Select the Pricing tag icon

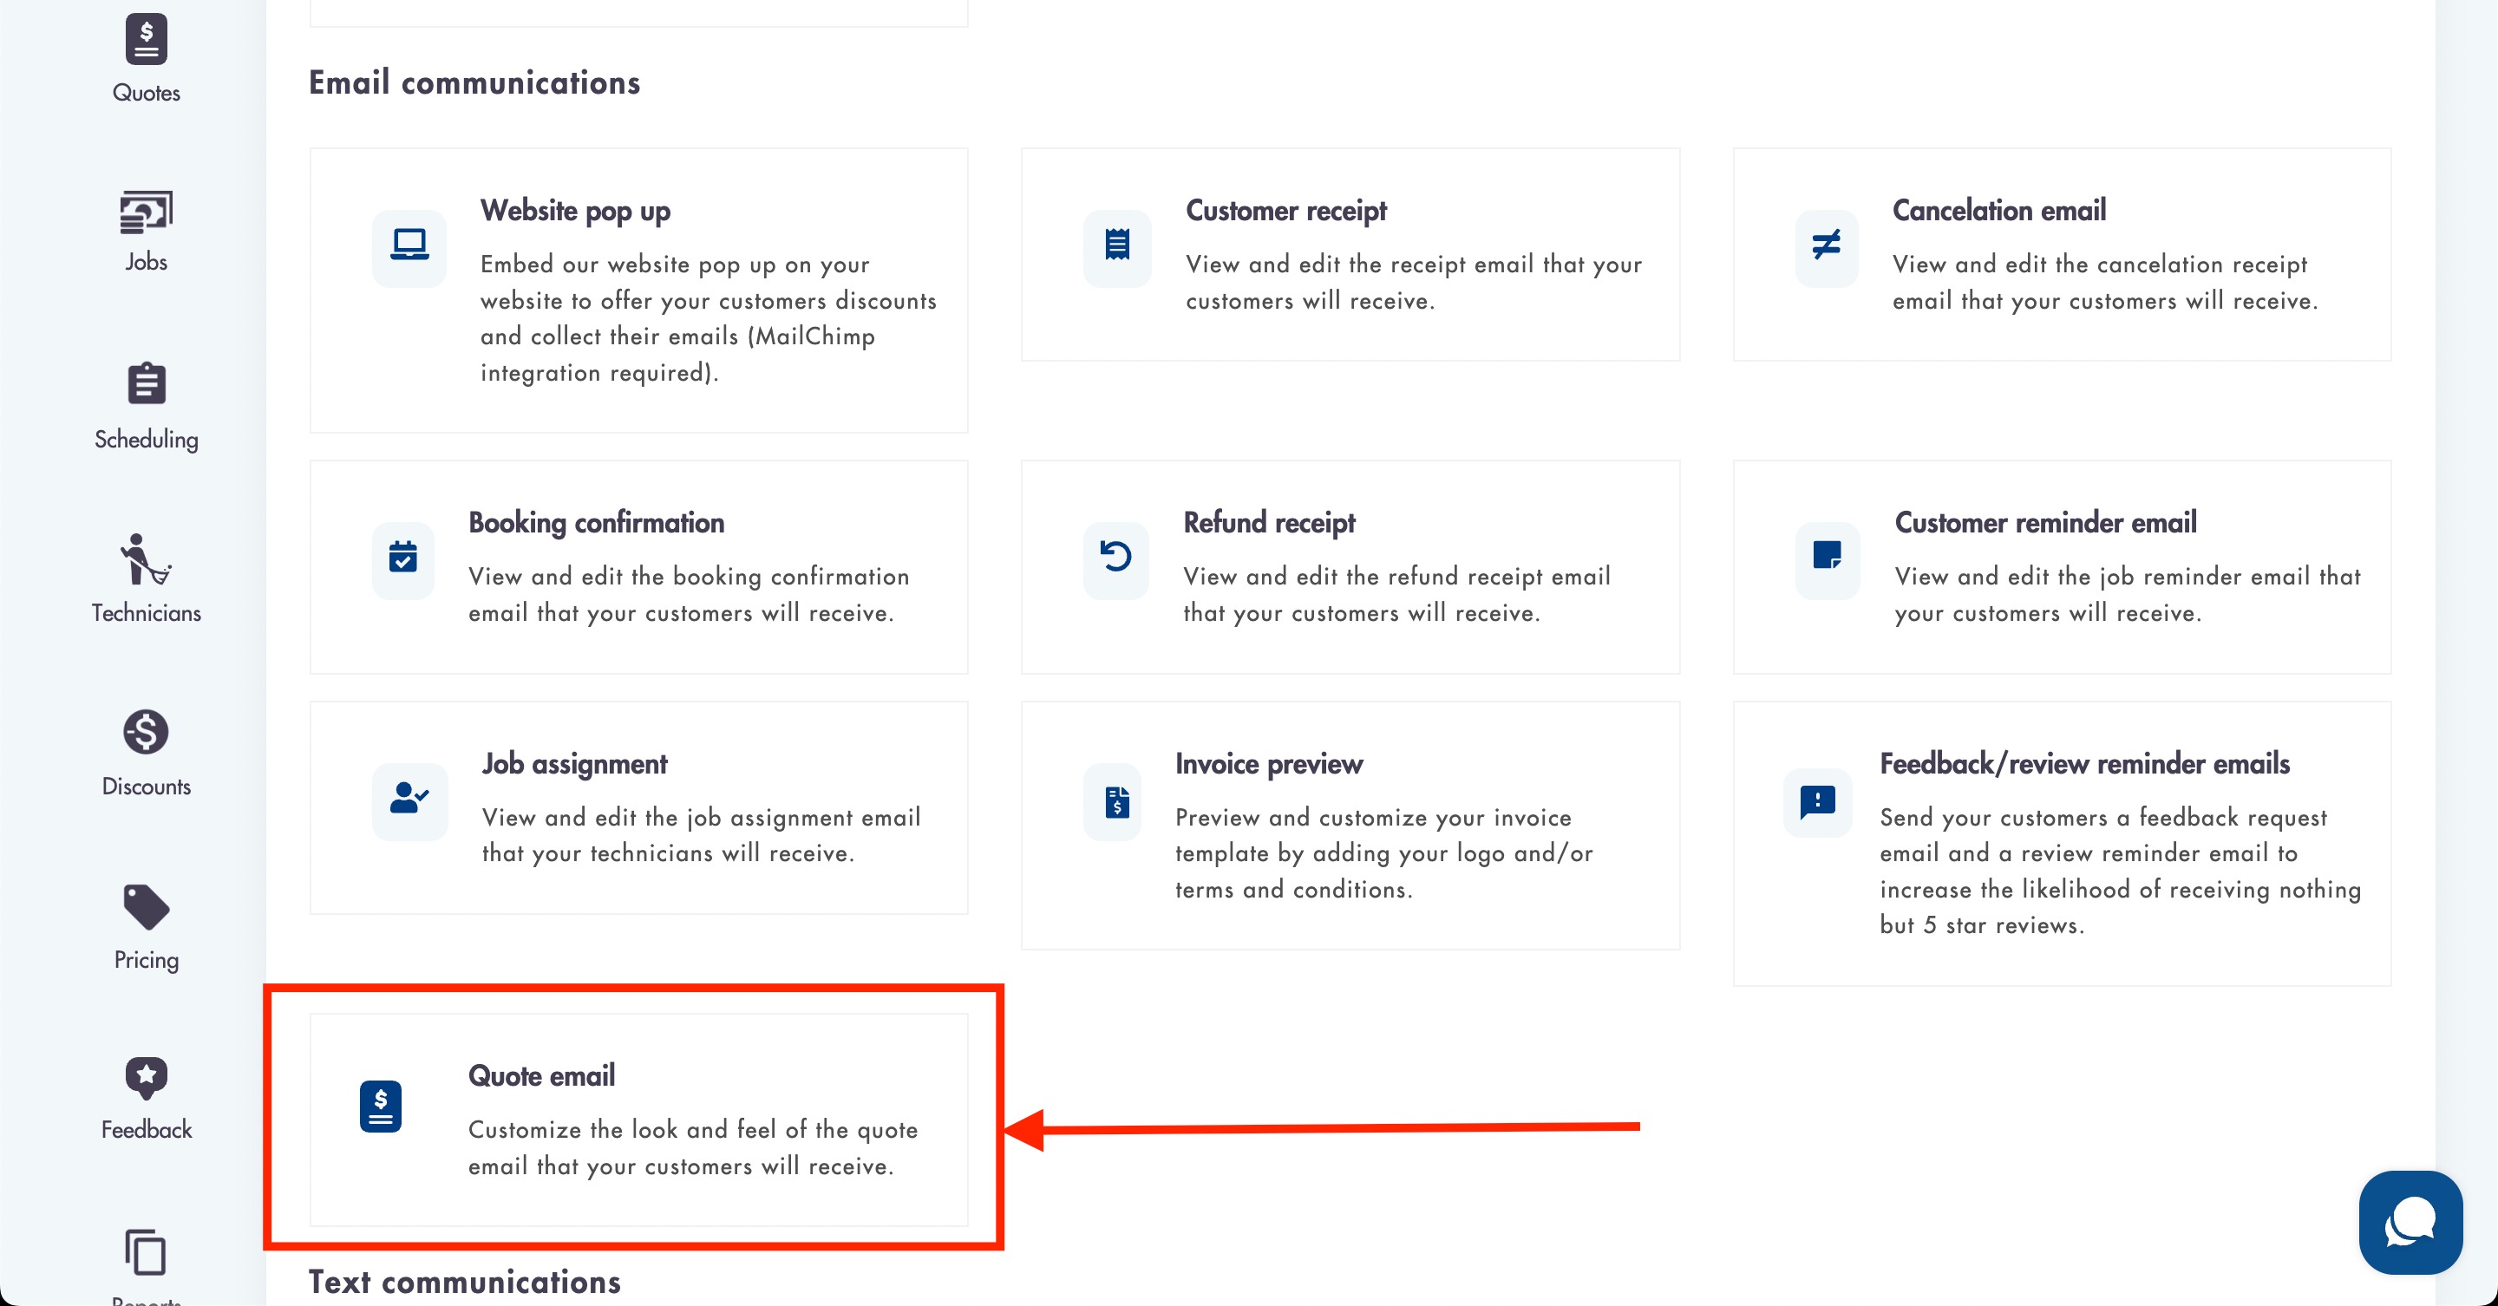coord(146,907)
